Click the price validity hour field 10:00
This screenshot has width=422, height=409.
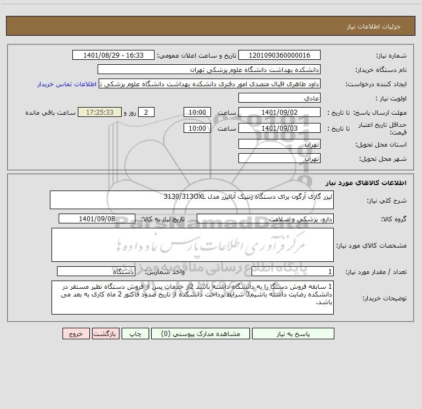(x=197, y=128)
